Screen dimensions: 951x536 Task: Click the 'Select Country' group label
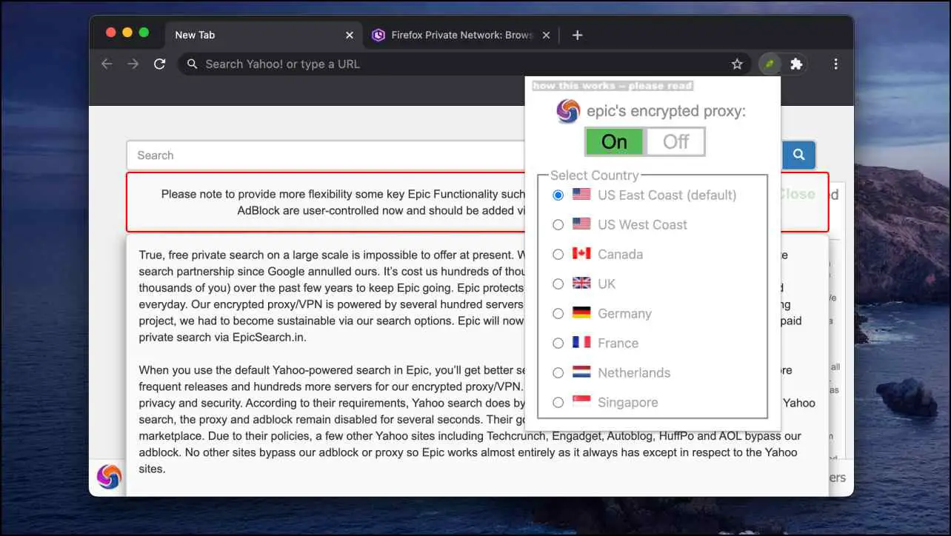click(594, 175)
